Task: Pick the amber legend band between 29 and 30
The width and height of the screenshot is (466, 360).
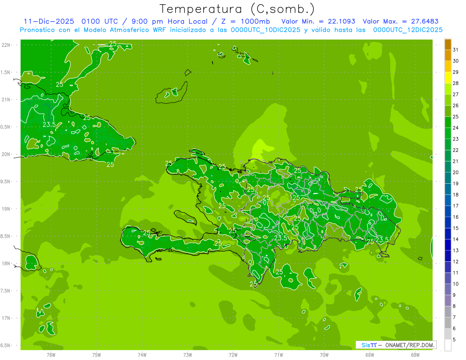Action: coord(448,66)
